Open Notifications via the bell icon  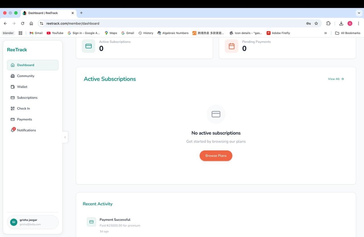point(12,130)
